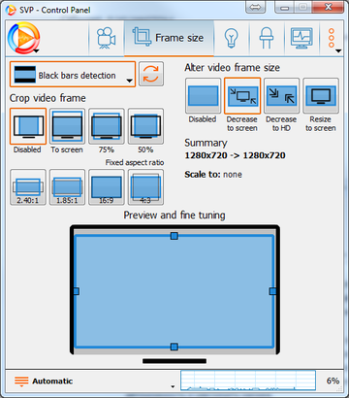Select Disabled under Crop video frame
Image resolution: width=349 pixels, height=398 pixels.
[28, 126]
